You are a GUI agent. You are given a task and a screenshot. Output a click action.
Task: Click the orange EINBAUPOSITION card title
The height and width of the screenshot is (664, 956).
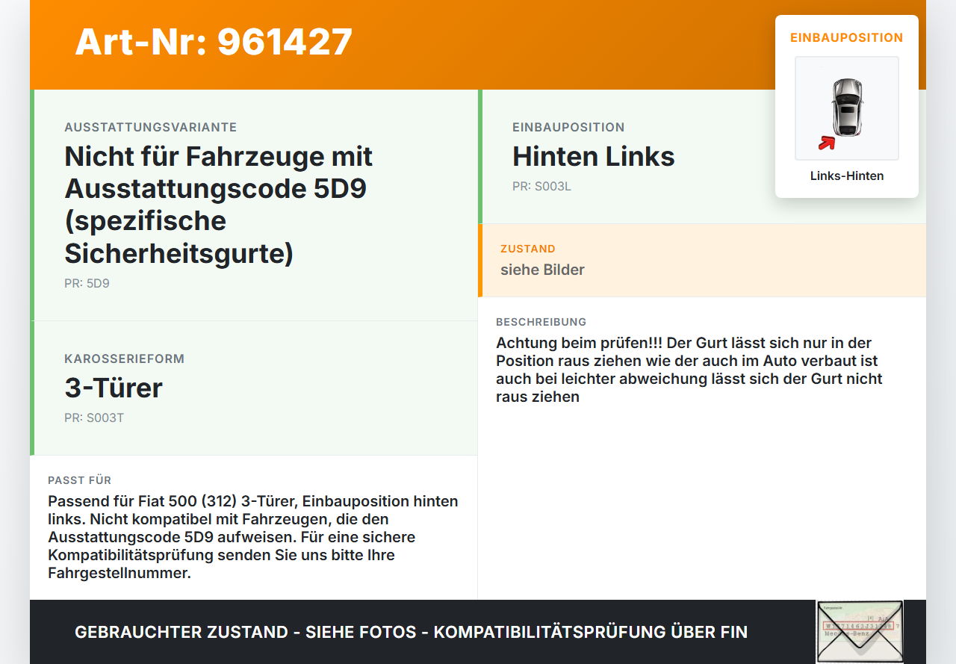[846, 37]
